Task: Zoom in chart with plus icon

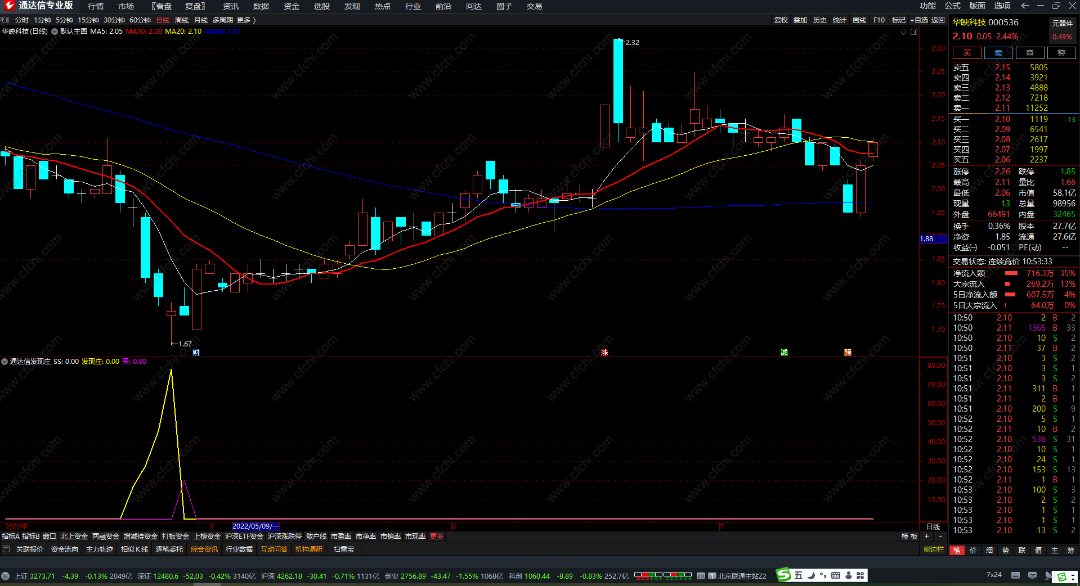Action: pos(926,537)
